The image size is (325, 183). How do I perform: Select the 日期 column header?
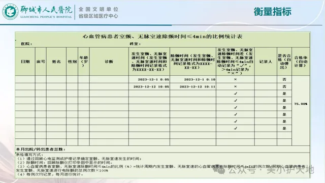25,62
